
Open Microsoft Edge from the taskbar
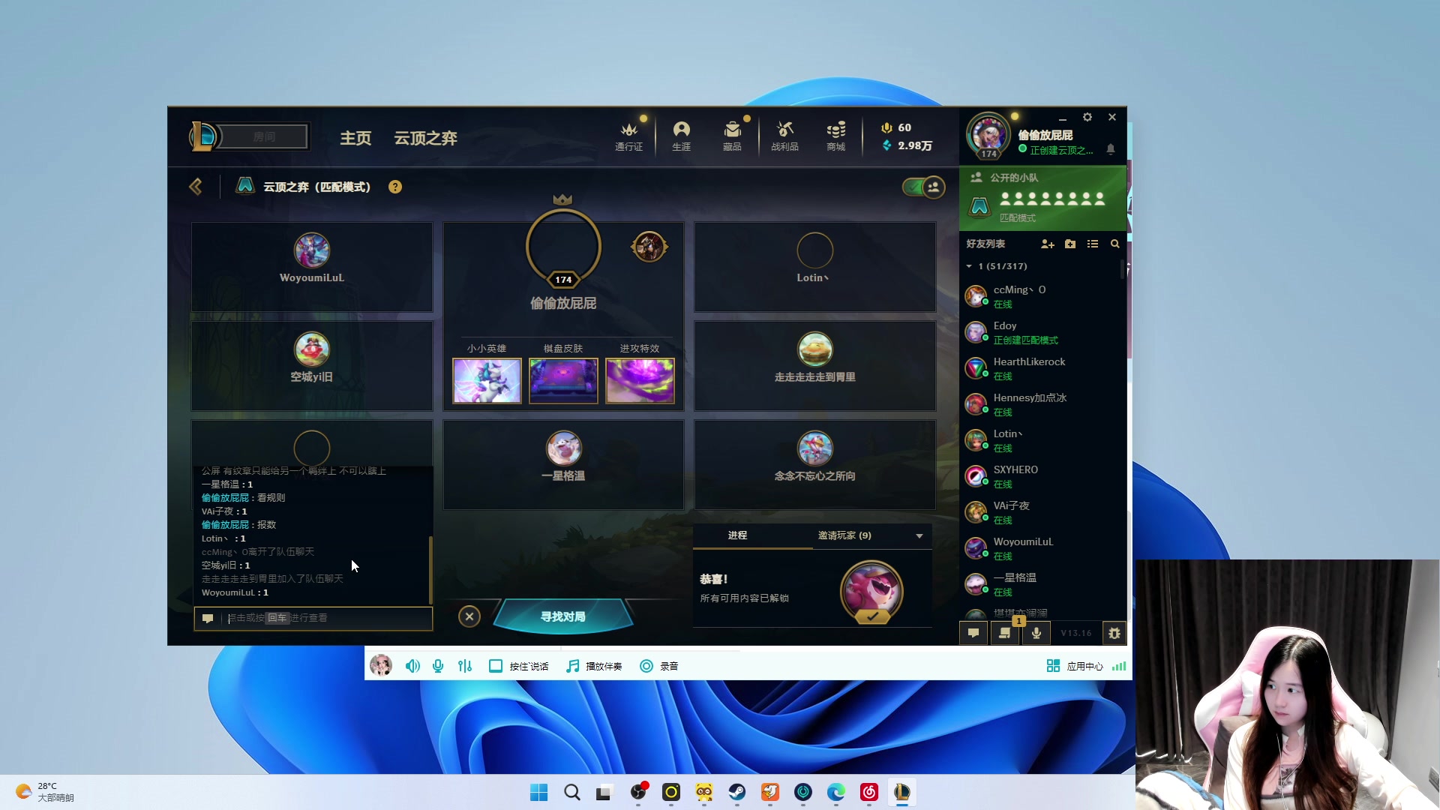coord(836,792)
